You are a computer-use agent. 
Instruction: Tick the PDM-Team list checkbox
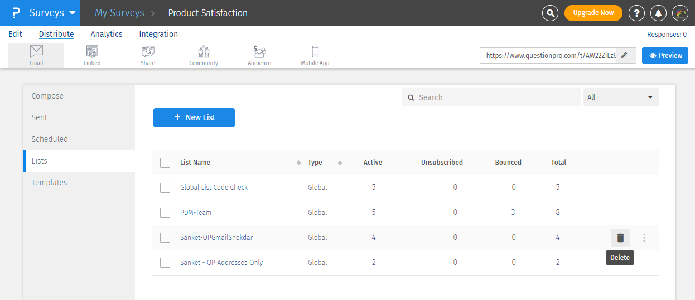(x=165, y=213)
